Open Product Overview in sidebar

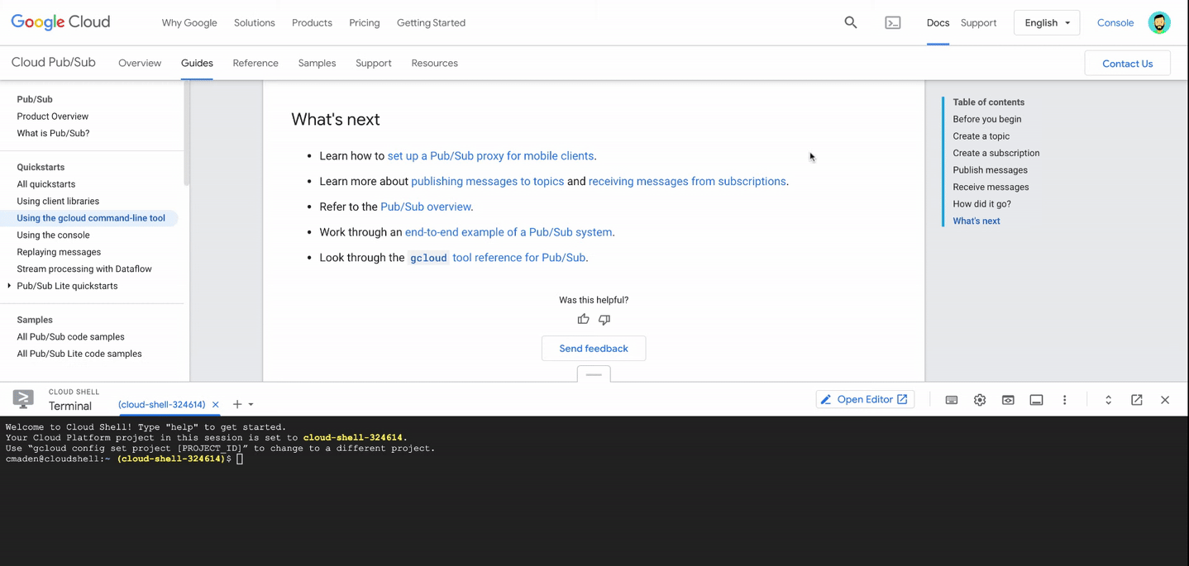coord(53,117)
